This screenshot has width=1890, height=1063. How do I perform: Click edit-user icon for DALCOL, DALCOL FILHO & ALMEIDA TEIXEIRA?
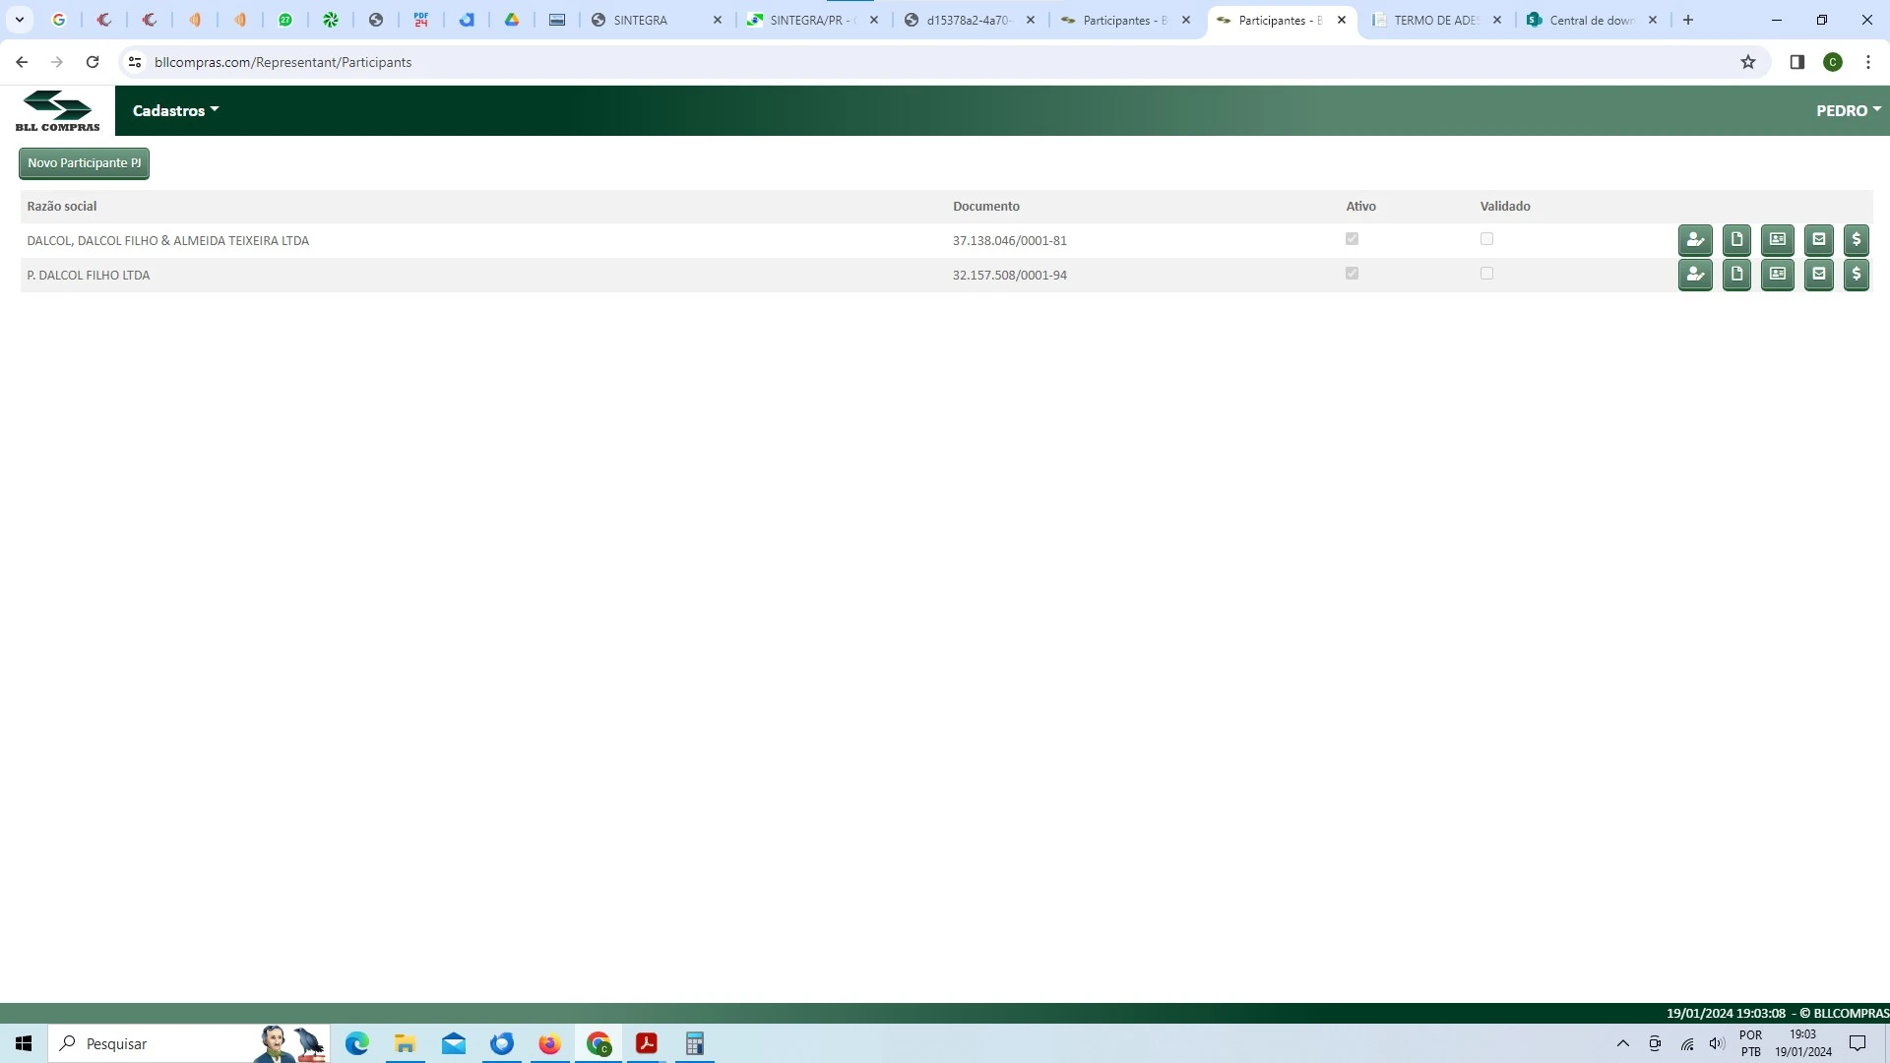point(1695,240)
